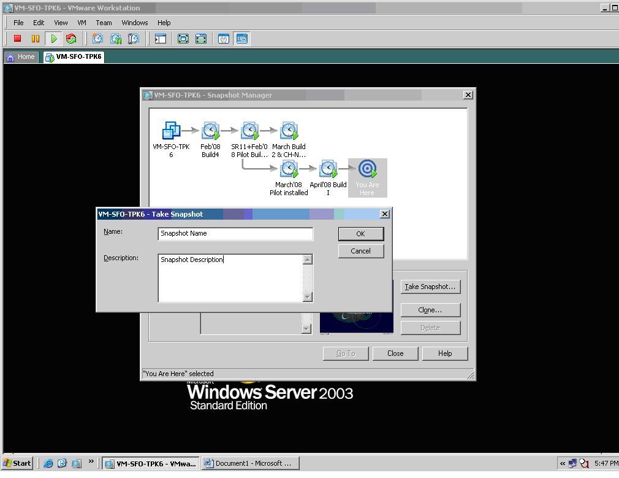Click the 5:47 PM clock
The width and height of the screenshot is (619, 478).
pyautogui.click(x=606, y=463)
